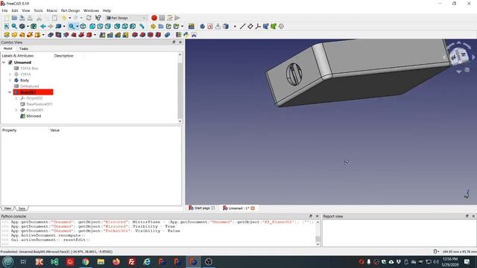Click the Create body icon
Screen dimensions: 477x268
202,27
